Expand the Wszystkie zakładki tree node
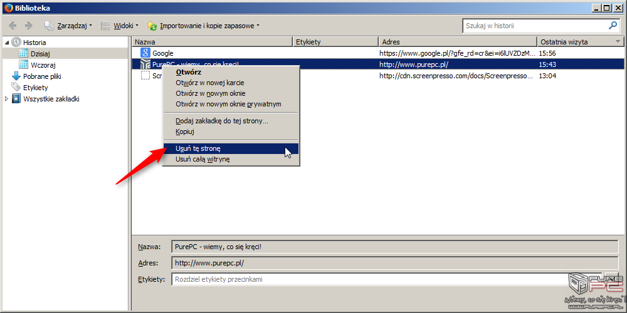627x313 pixels. (7, 99)
